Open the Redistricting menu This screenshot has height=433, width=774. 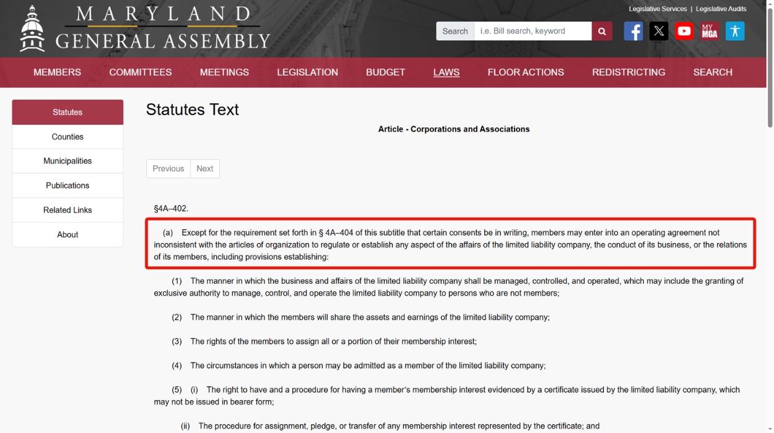[x=628, y=72]
